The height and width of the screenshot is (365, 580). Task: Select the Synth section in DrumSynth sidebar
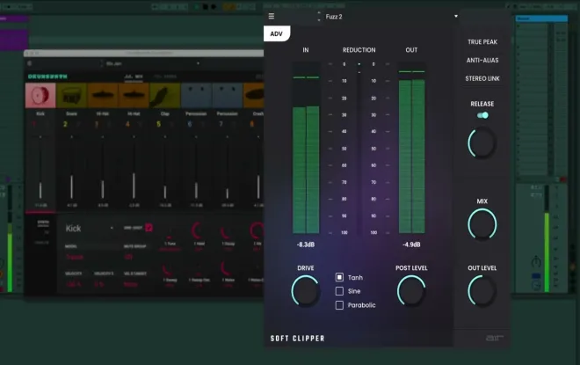pos(43,223)
